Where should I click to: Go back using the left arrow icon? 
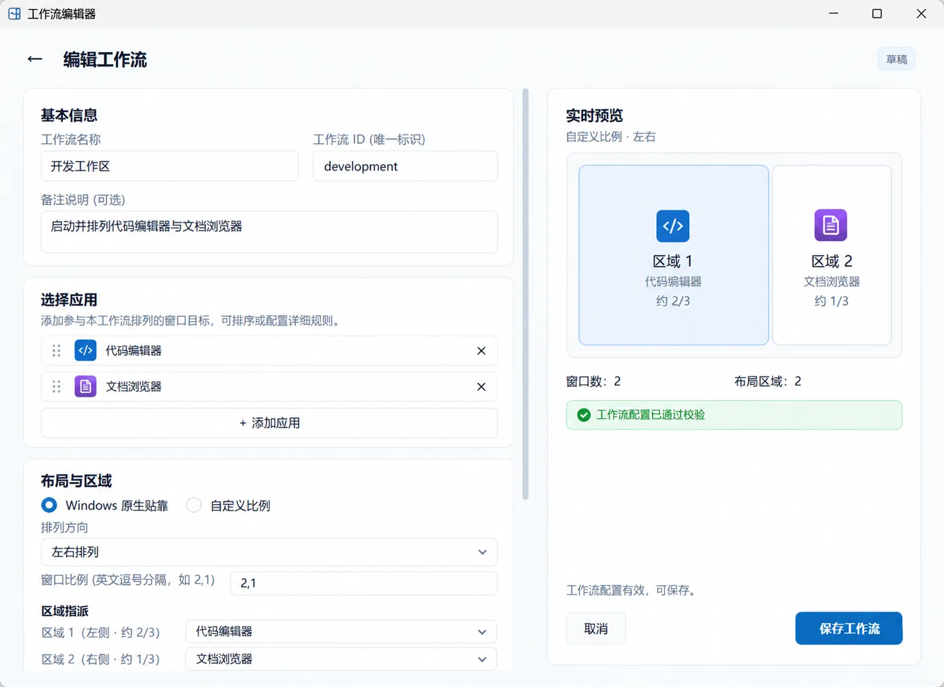click(35, 59)
